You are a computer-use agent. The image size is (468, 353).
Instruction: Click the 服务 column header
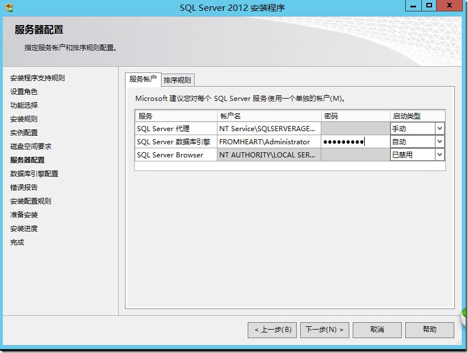[176, 116]
